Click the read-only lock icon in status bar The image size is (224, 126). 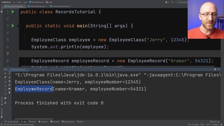[221, 125]
